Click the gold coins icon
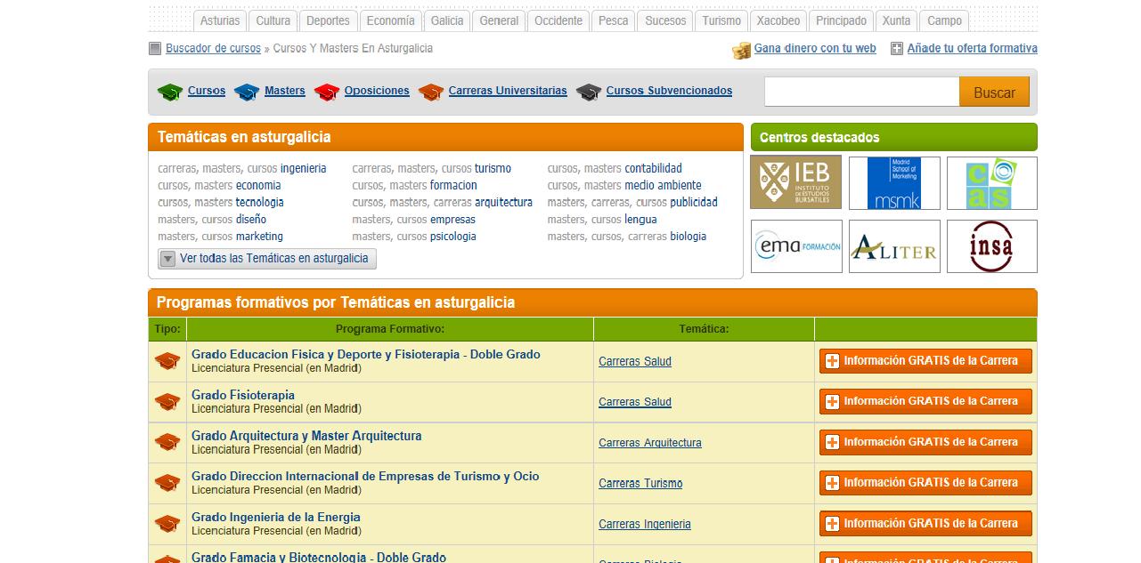The width and height of the screenshot is (1141, 563). (x=741, y=50)
